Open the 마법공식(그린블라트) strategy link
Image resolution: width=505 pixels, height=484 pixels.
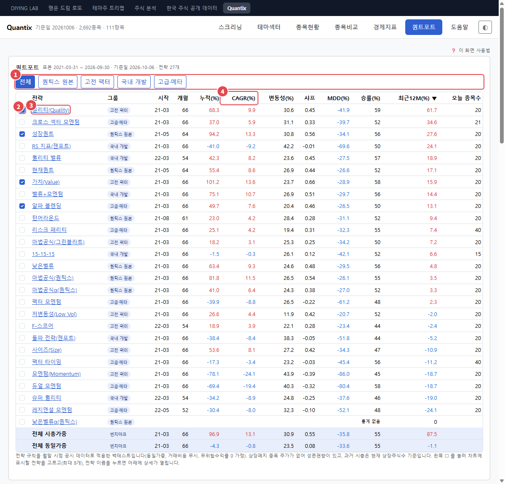(58, 242)
